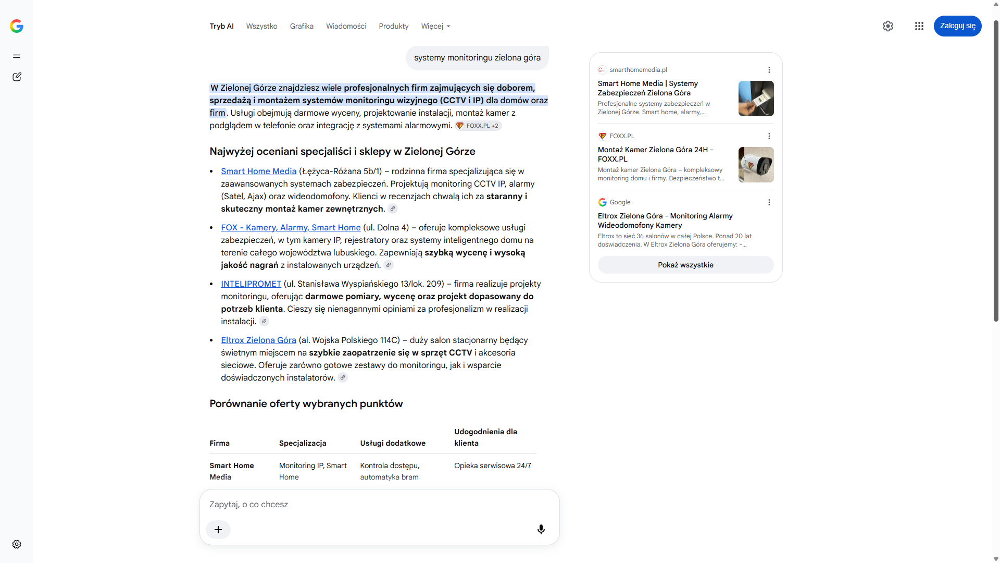
Task: Click source link icon after INTELIPROMET paragraph
Action: (x=264, y=322)
